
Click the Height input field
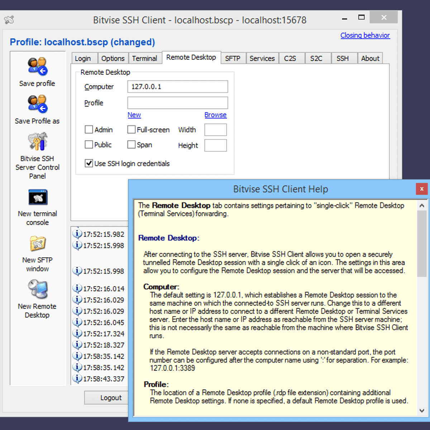(x=215, y=145)
